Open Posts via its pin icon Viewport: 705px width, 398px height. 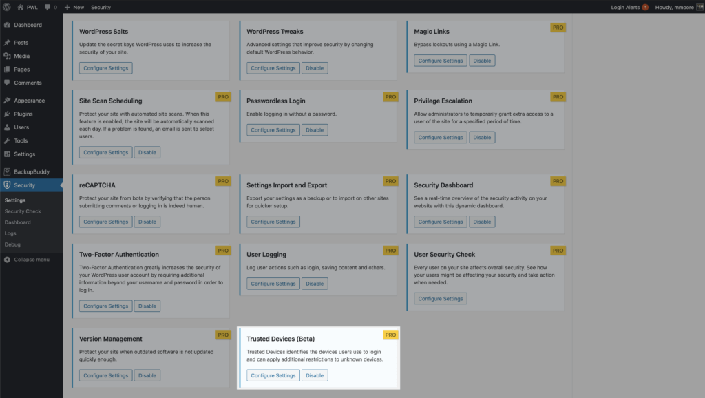coord(7,43)
